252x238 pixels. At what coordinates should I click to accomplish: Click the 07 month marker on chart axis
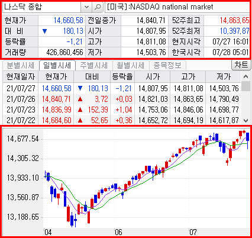click(193, 232)
